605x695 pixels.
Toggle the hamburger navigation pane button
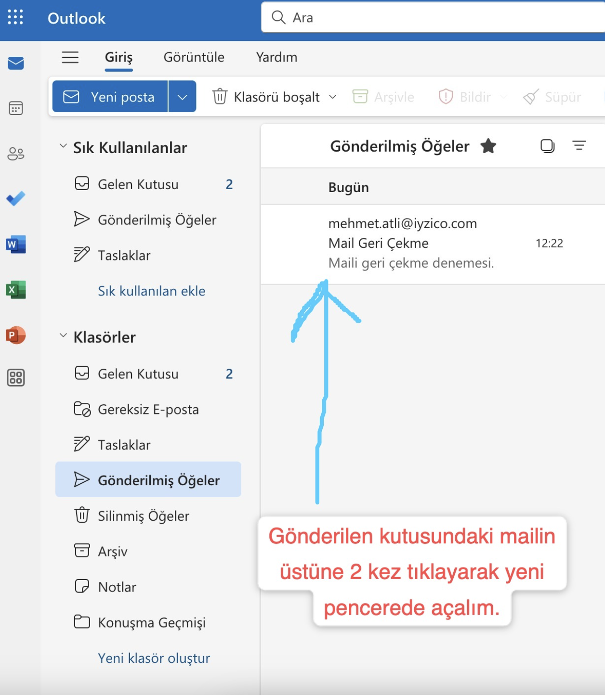pos(70,57)
